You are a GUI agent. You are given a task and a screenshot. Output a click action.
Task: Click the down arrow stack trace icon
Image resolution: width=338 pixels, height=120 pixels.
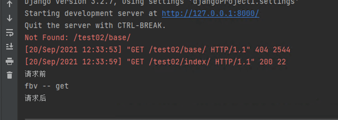point(9,18)
